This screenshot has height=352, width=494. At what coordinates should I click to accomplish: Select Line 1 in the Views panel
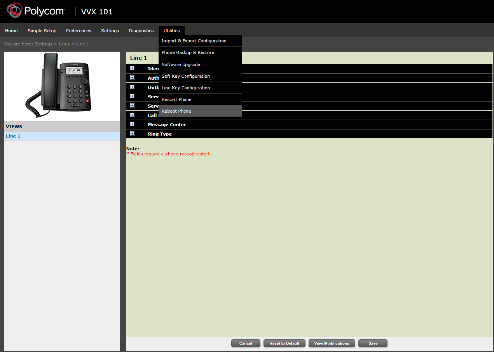[13, 136]
